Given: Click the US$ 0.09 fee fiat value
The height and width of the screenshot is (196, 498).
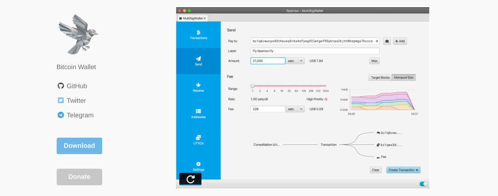Looking at the screenshot, I should [316, 109].
